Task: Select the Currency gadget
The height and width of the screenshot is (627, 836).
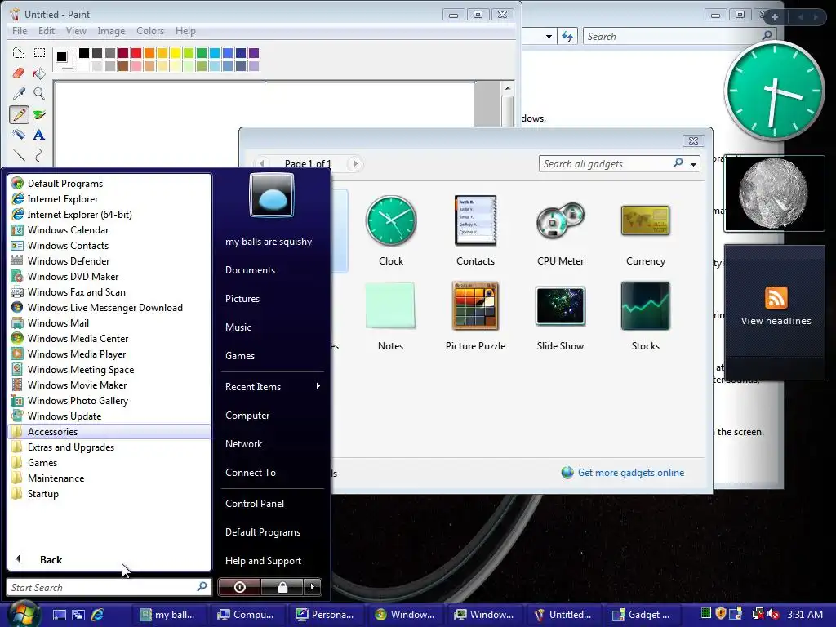Action: 645,231
